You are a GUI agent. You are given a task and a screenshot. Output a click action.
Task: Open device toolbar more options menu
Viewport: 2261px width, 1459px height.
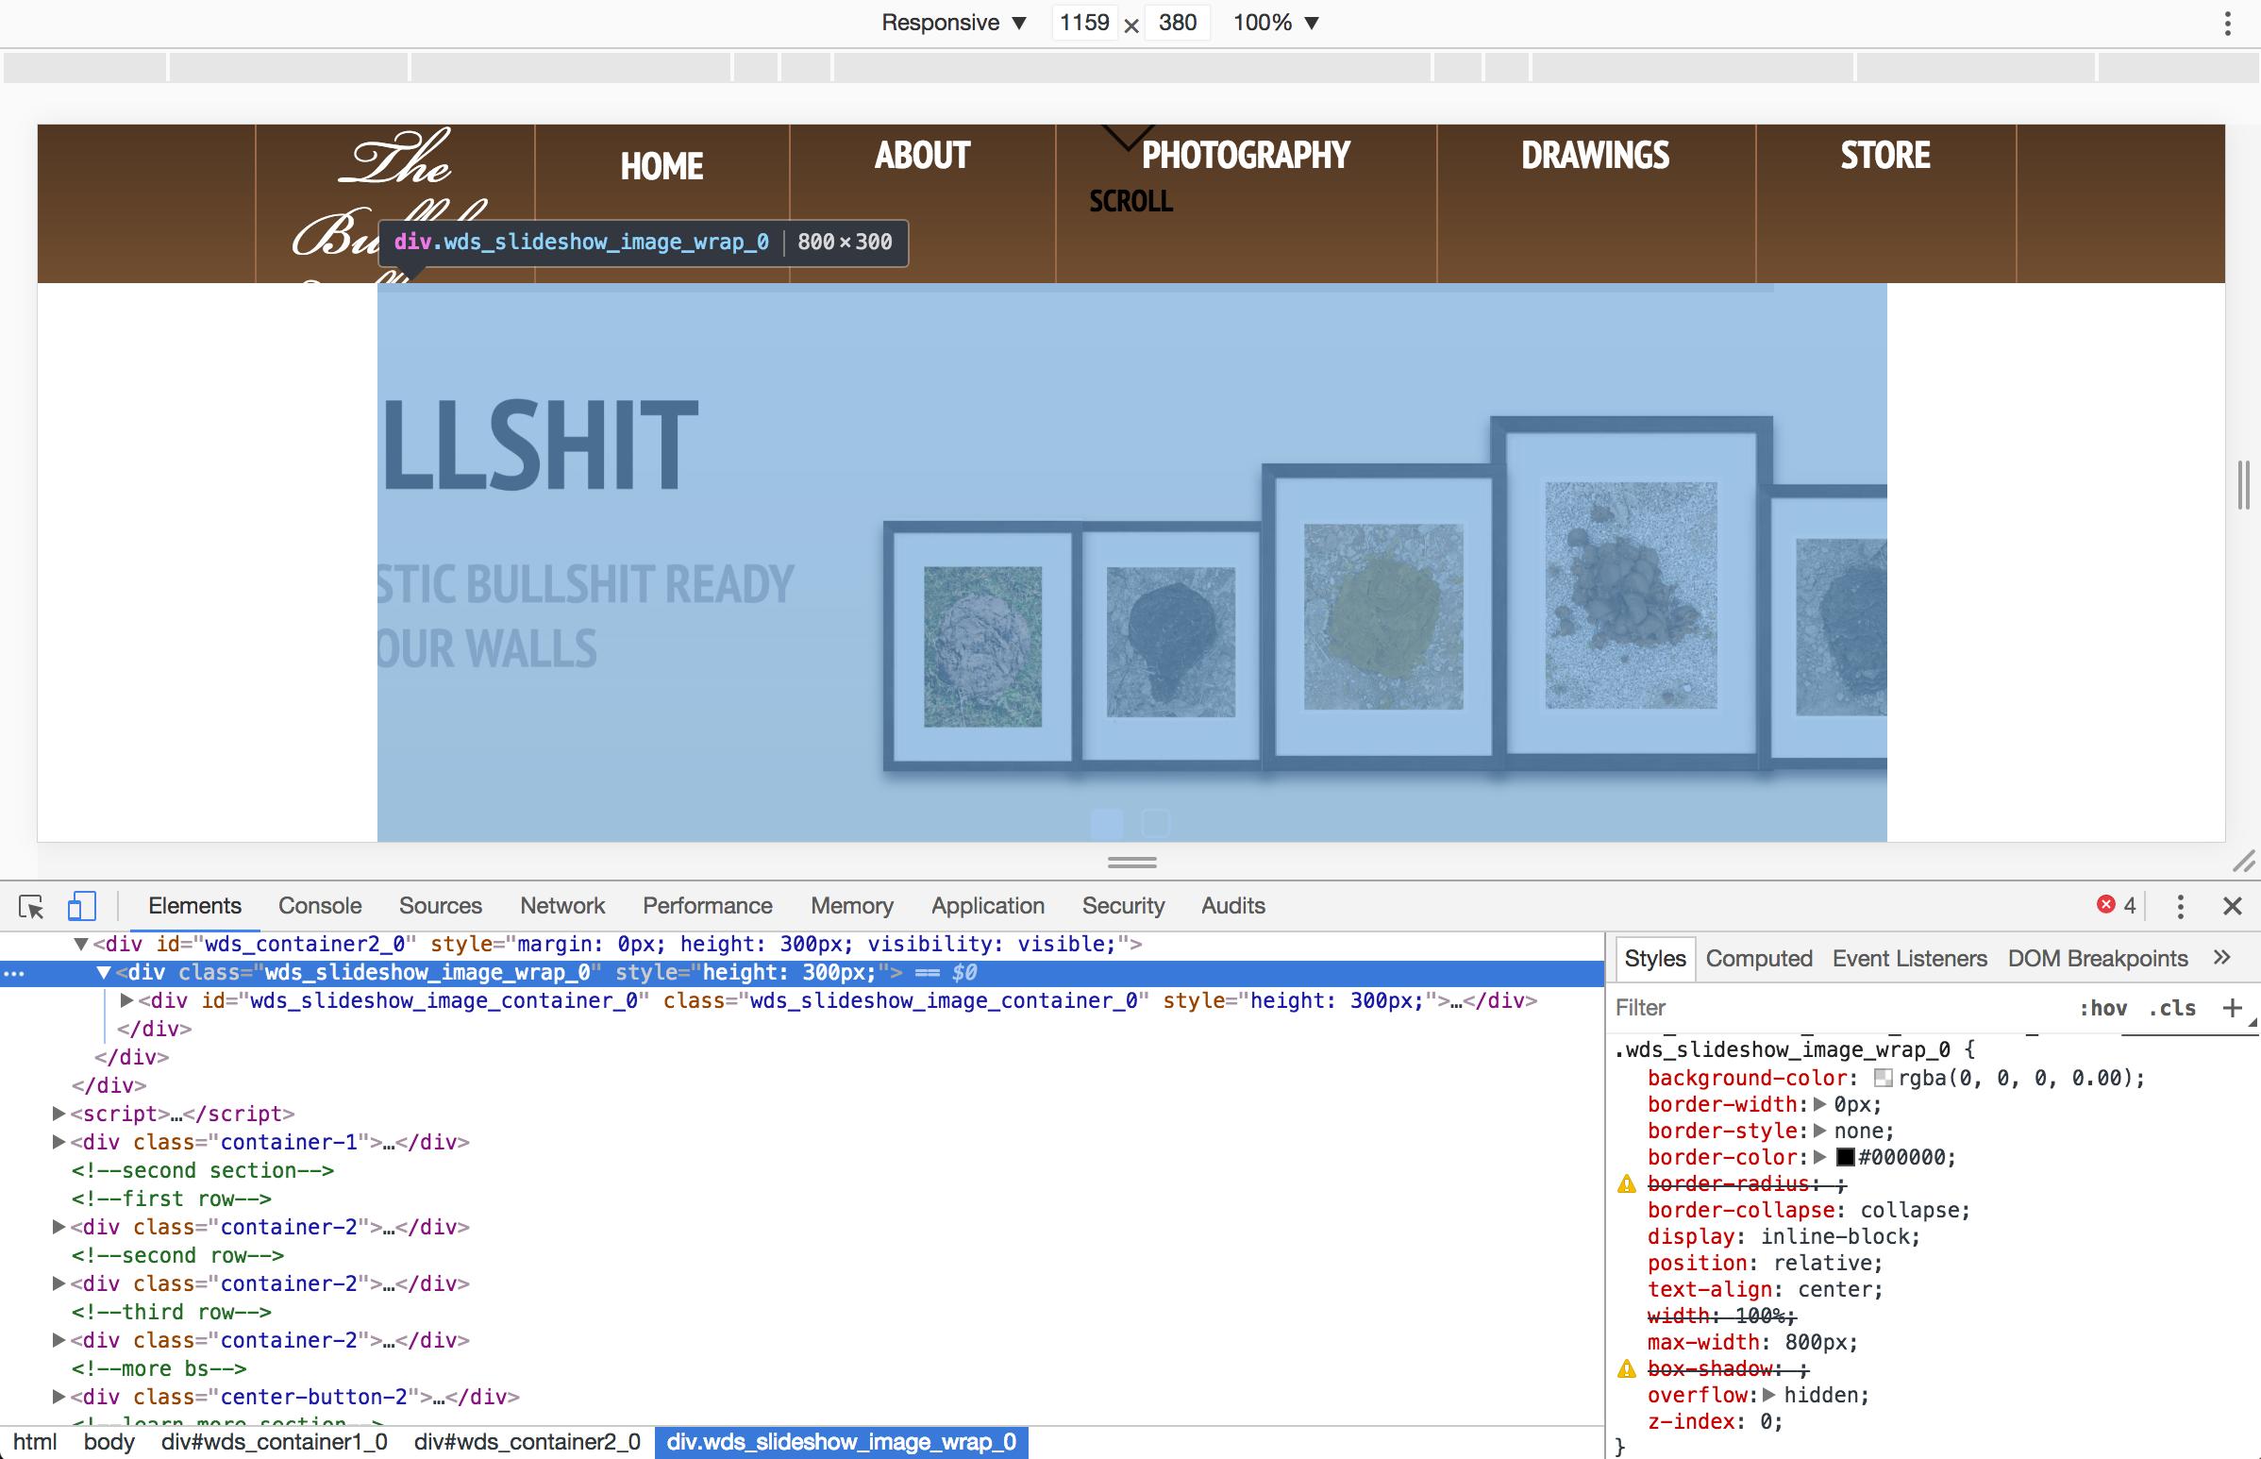(x=2227, y=24)
